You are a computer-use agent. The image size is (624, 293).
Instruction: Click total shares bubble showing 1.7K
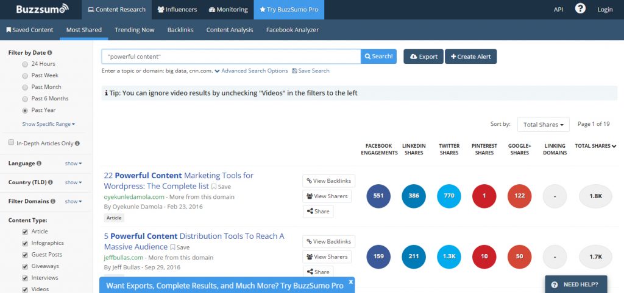tap(595, 257)
